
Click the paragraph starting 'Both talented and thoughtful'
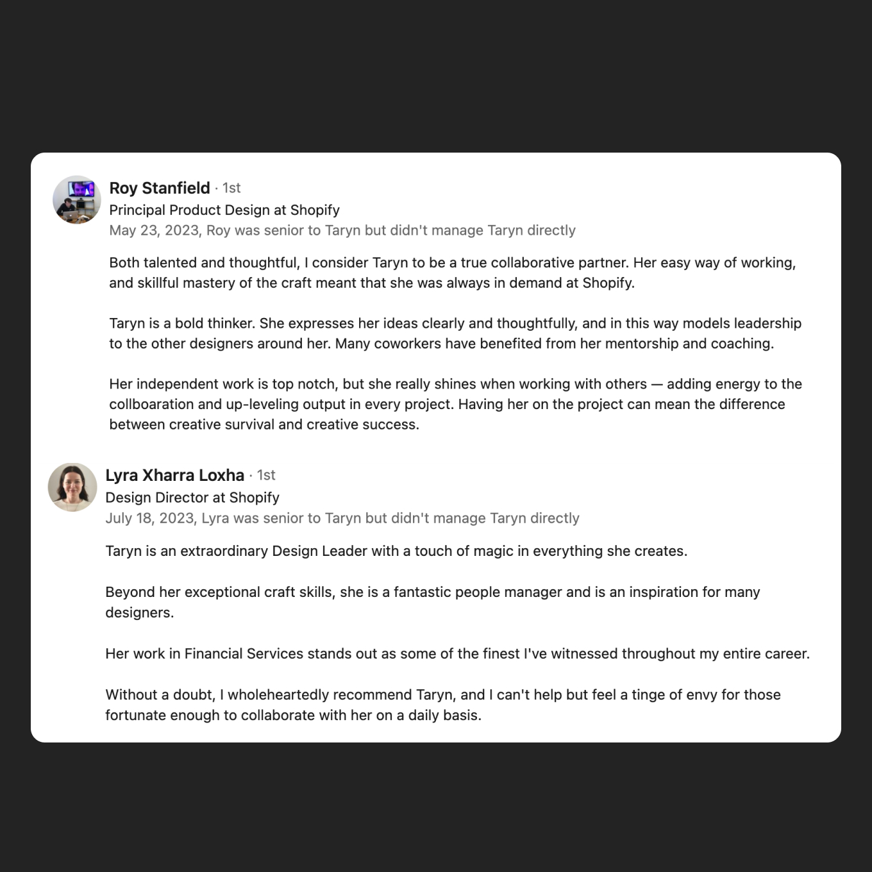tap(453, 272)
